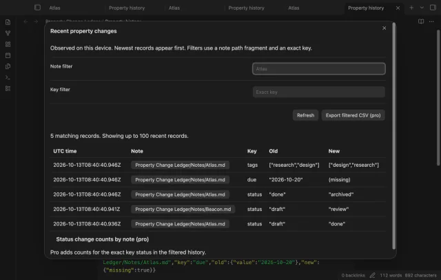The image size is (441, 280).
Task: Click the modal's vertical scrollbar
Action: 393,136
